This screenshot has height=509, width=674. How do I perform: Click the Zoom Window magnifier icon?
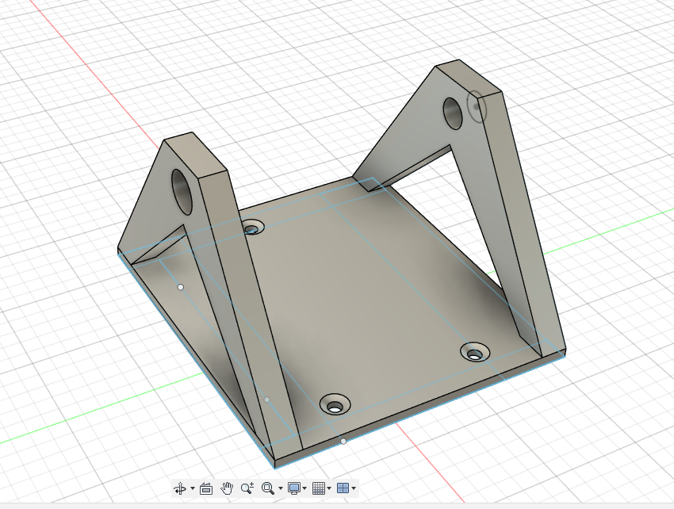coord(267,488)
